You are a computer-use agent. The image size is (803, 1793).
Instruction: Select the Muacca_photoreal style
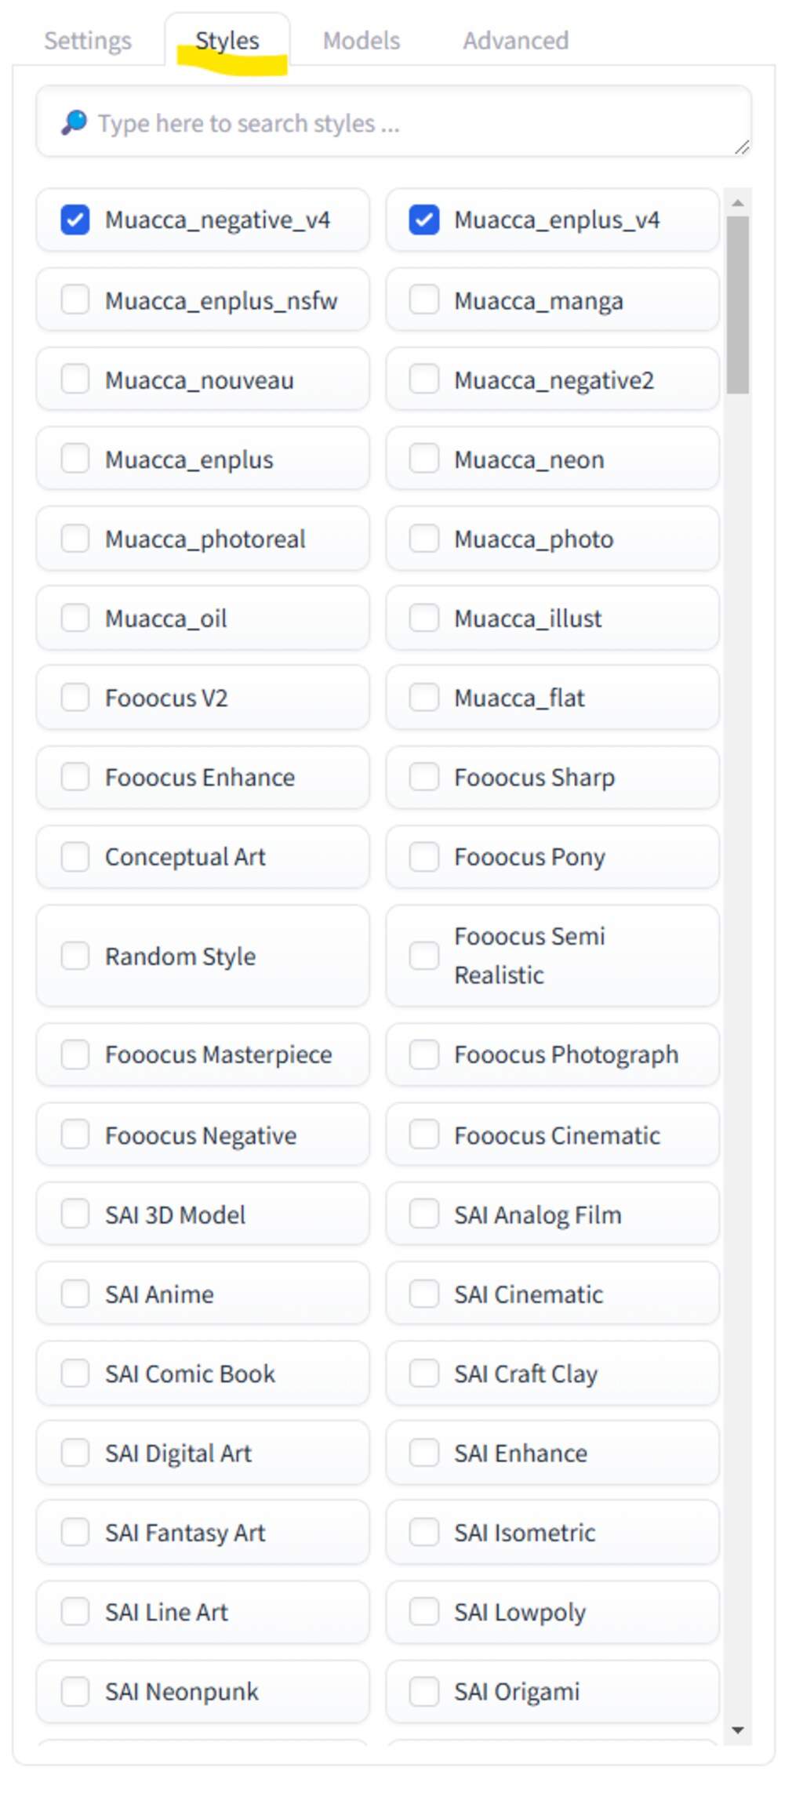point(75,539)
